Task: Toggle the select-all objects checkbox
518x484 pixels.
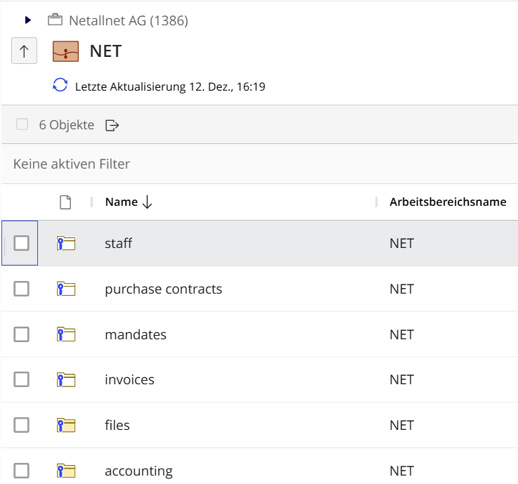Action: tap(22, 124)
